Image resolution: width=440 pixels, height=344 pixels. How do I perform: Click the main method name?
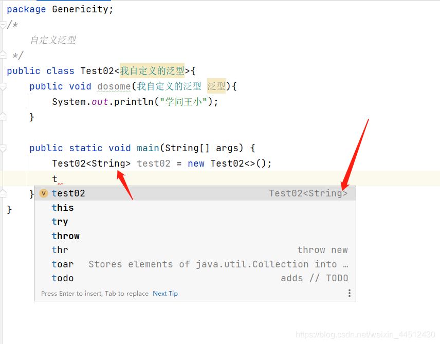point(148,148)
